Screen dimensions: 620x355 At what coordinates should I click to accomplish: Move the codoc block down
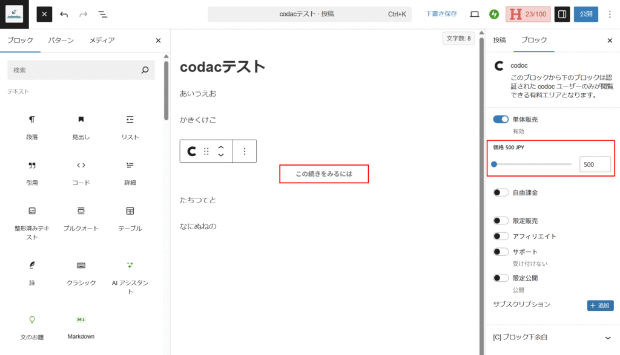coord(221,155)
